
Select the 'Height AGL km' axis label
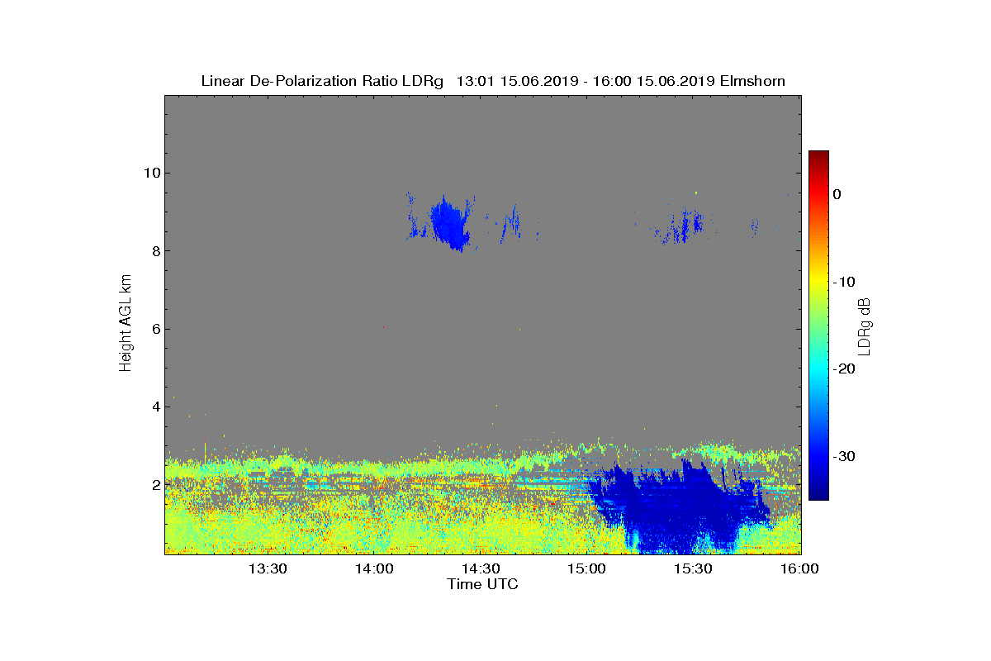[x=126, y=324]
